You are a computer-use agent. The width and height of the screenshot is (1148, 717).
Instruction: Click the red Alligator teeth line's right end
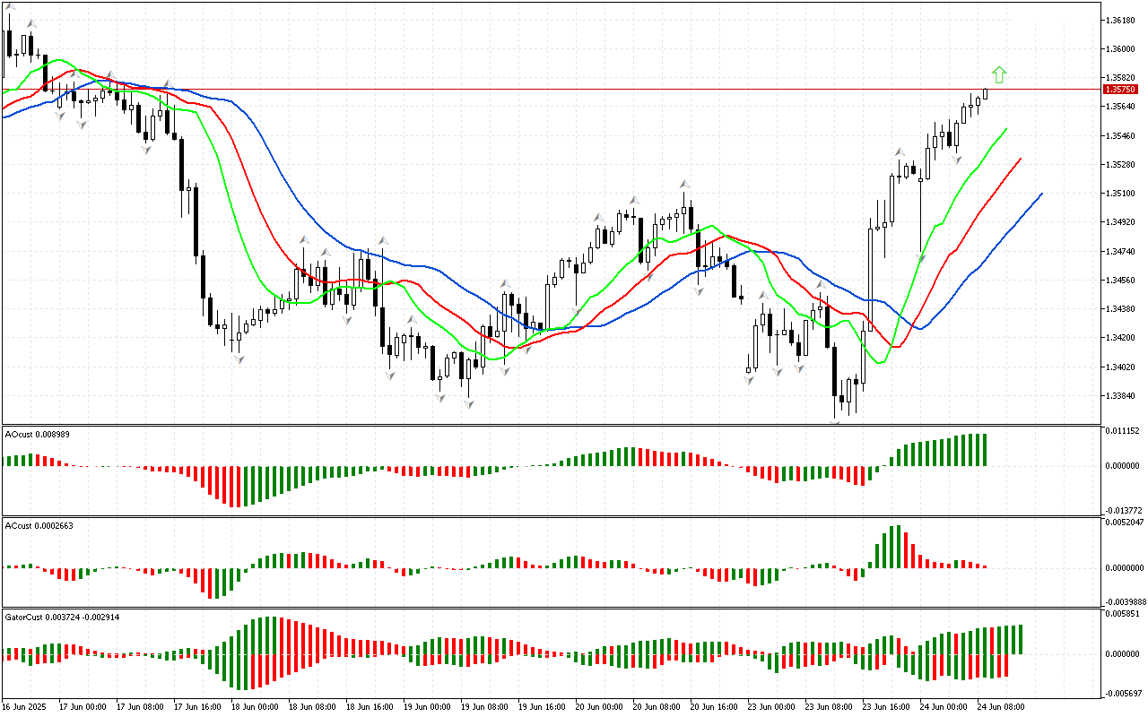[x=1020, y=160]
